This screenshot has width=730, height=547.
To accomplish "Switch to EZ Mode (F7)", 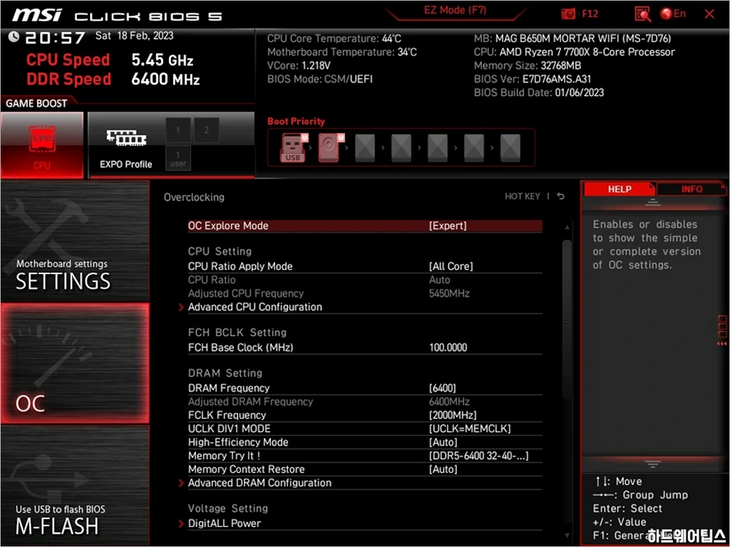I will click(x=455, y=10).
